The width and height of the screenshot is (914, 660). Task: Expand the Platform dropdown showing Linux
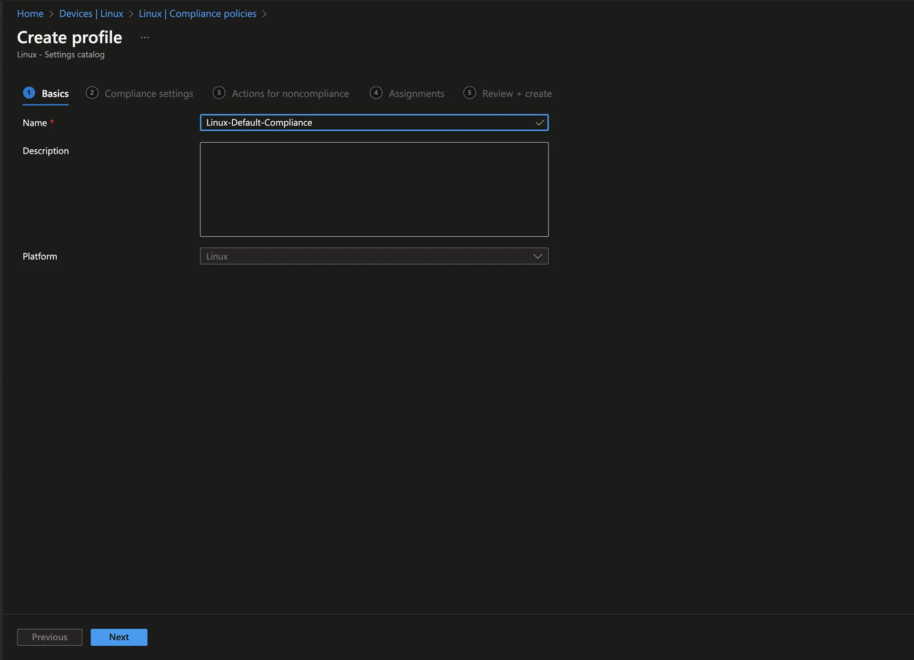pos(374,256)
